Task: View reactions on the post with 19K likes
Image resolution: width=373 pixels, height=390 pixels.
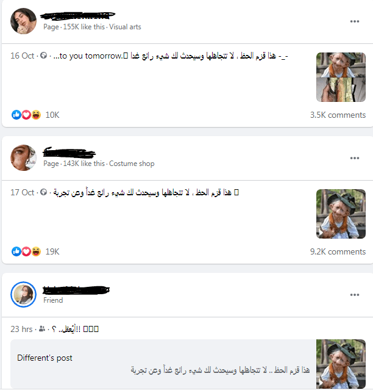Action: (26, 251)
